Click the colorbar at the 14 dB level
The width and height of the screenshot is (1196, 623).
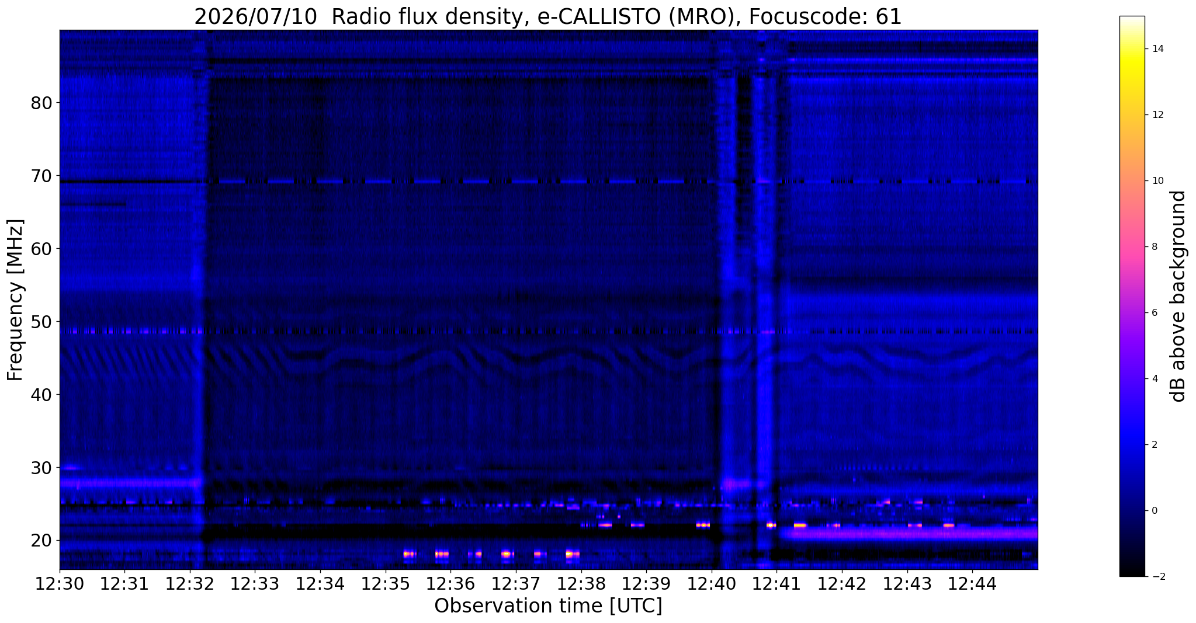[1132, 49]
